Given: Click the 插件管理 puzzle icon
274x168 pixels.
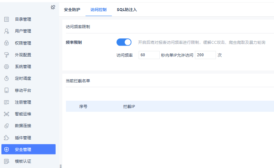Looking at the screenshot, I should coord(6,138).
